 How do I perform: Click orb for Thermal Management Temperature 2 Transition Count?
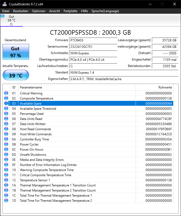[x=6, y=190]
